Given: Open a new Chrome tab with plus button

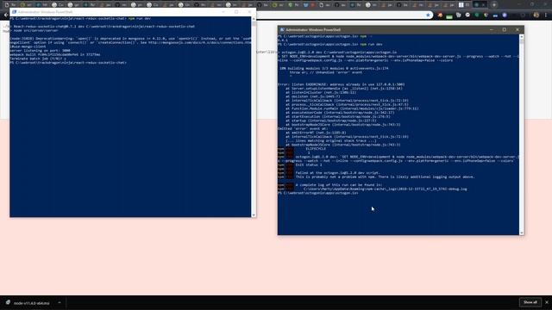Looking at the screenshot, I should [494, 5].
